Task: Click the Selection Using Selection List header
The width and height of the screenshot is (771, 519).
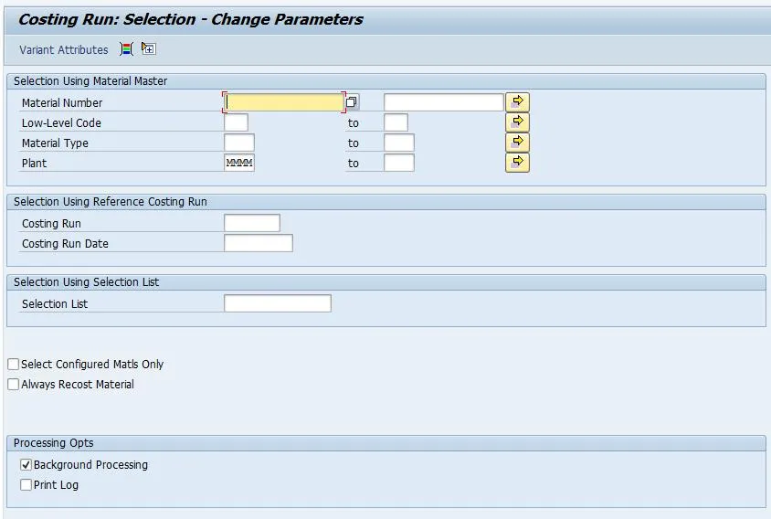Action: click(86, 281)
